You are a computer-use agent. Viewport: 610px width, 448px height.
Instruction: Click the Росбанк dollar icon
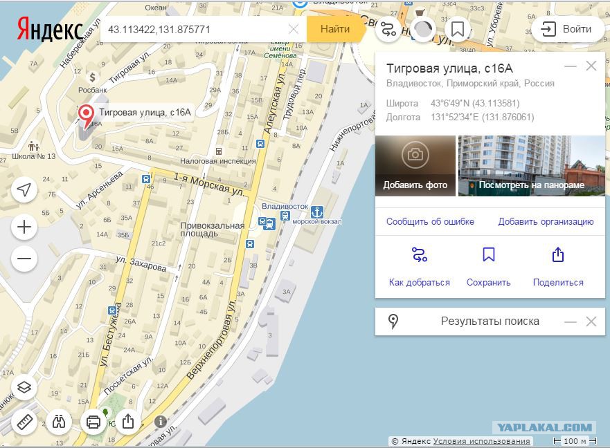[93, 77]
